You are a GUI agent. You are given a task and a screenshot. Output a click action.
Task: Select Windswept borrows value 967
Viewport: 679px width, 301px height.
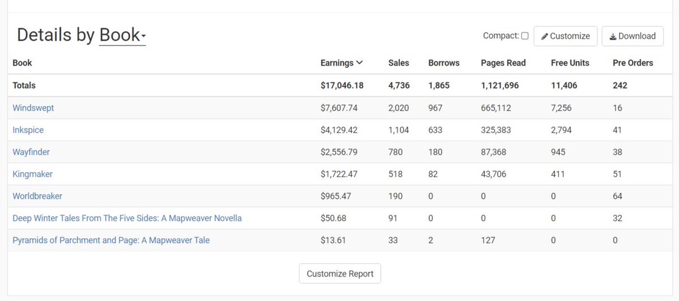(x=435, y=107)
